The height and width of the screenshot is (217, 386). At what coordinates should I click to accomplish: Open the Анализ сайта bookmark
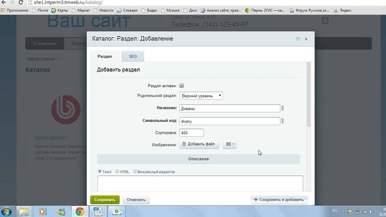pos(221,10)
